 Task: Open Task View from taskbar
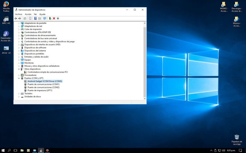tap(15, 150)
